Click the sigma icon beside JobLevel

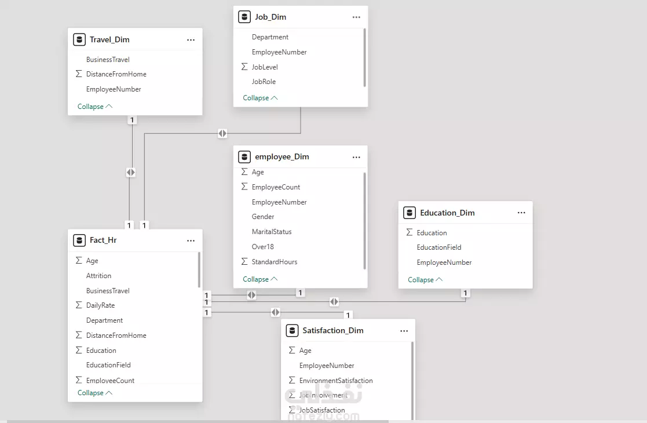[244, 67]
